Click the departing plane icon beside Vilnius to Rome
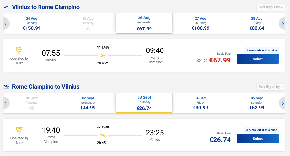Screen dimensions: 290x156 pos(6,7)
